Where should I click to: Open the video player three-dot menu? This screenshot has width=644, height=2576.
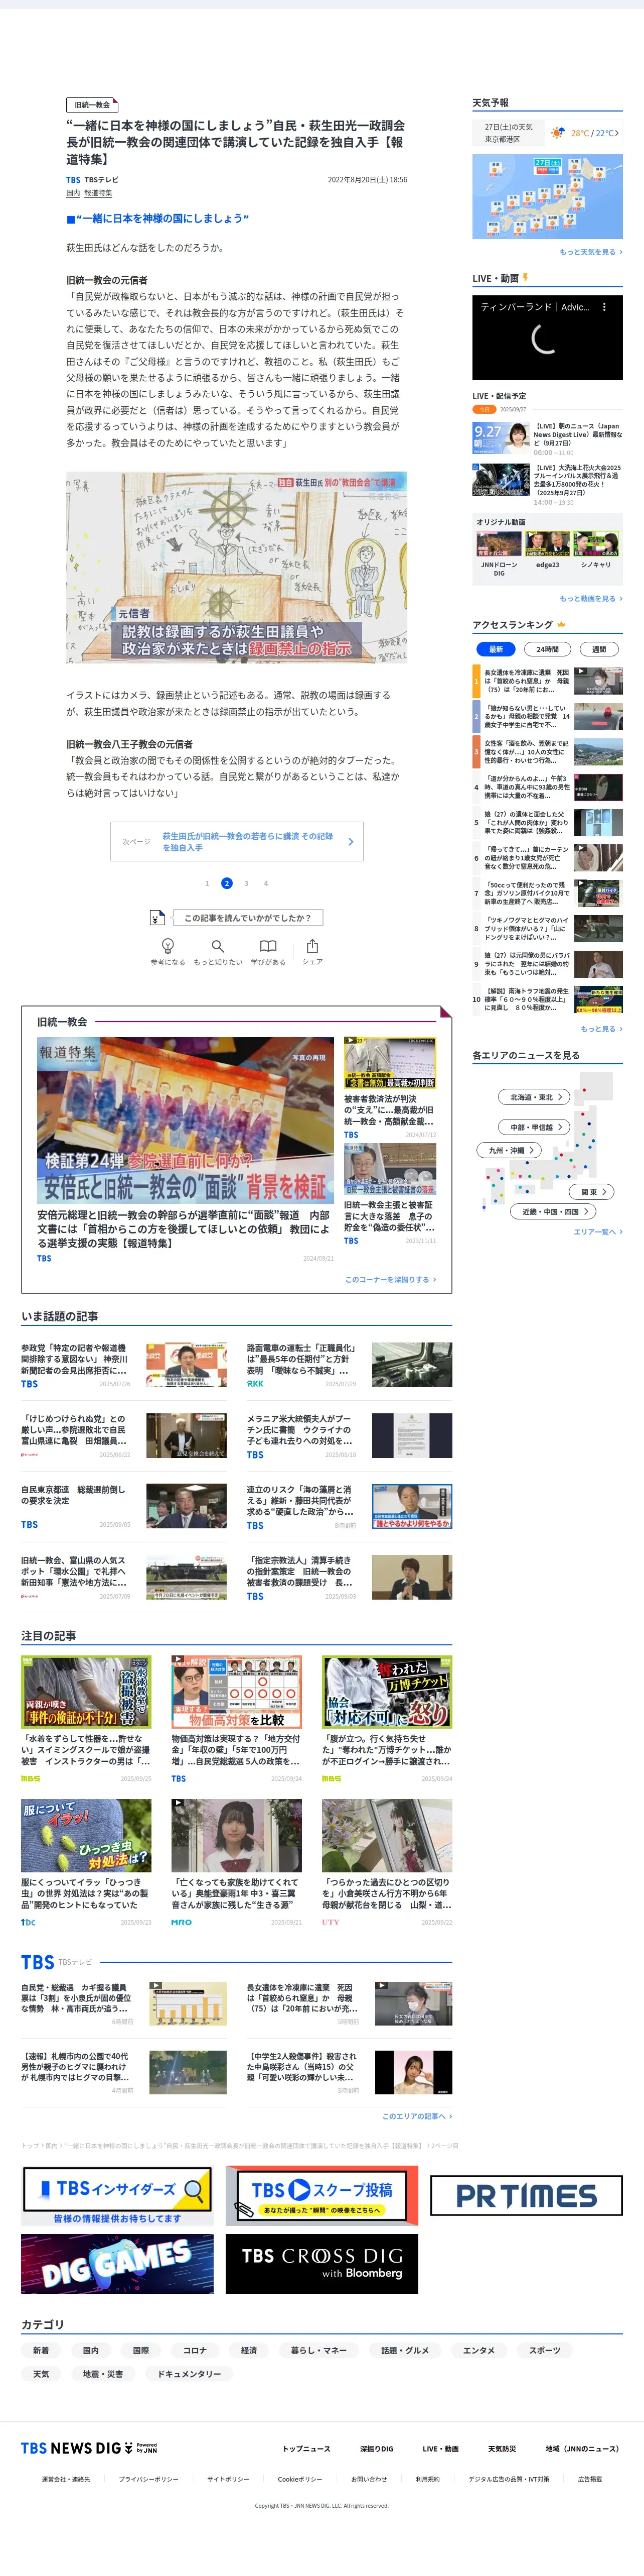click(x=604, y=307)
